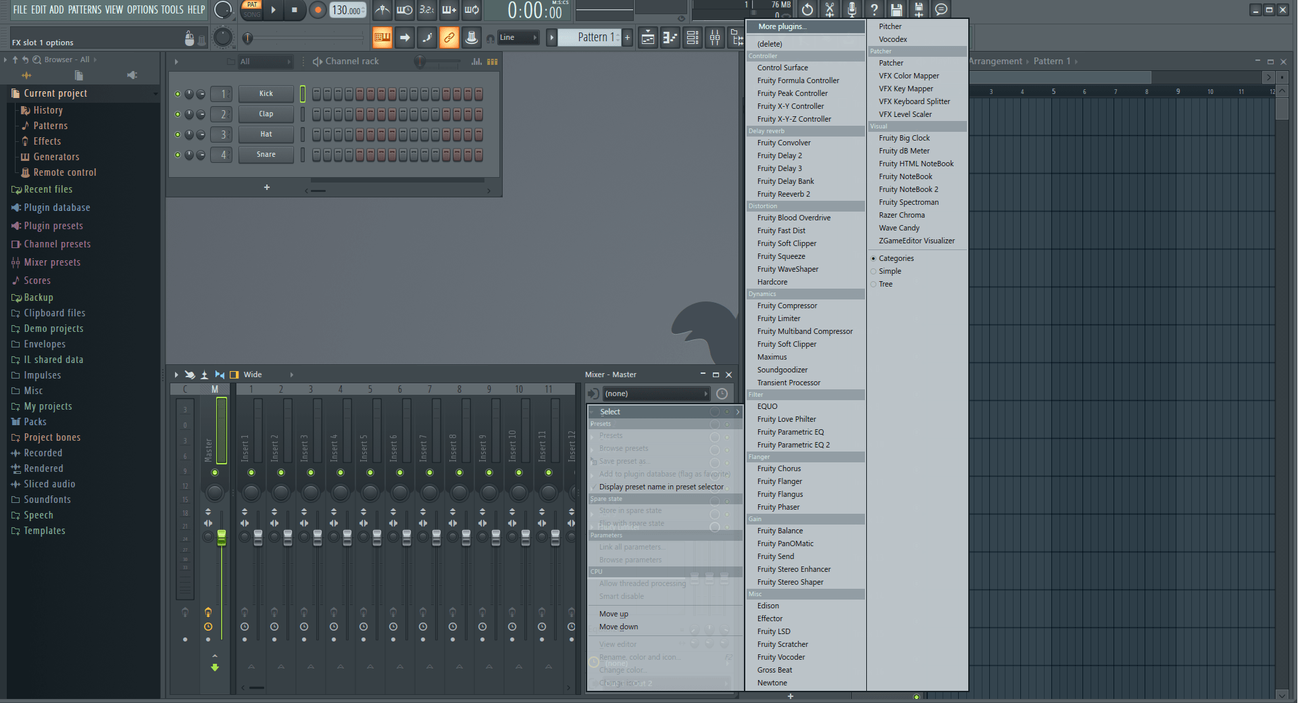Click the tempo 130.000 field
Screen dimensions: 1298x703
tap(347, 10)
